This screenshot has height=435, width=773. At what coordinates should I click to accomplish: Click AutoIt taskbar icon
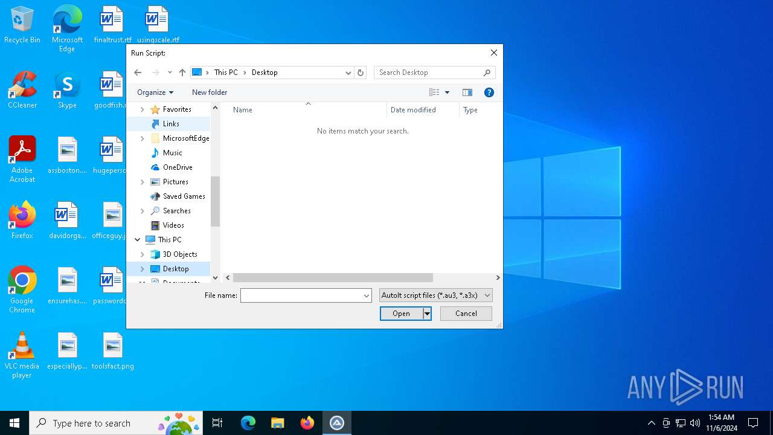pyautogui.click(x=336, y=423)
